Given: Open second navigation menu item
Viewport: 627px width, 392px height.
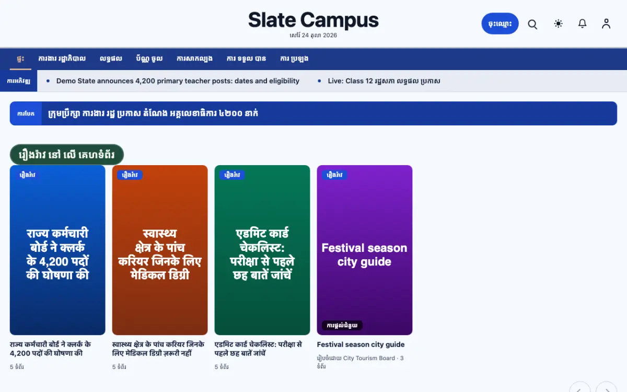Looking at the screenshot, I should tap(62, 59).
